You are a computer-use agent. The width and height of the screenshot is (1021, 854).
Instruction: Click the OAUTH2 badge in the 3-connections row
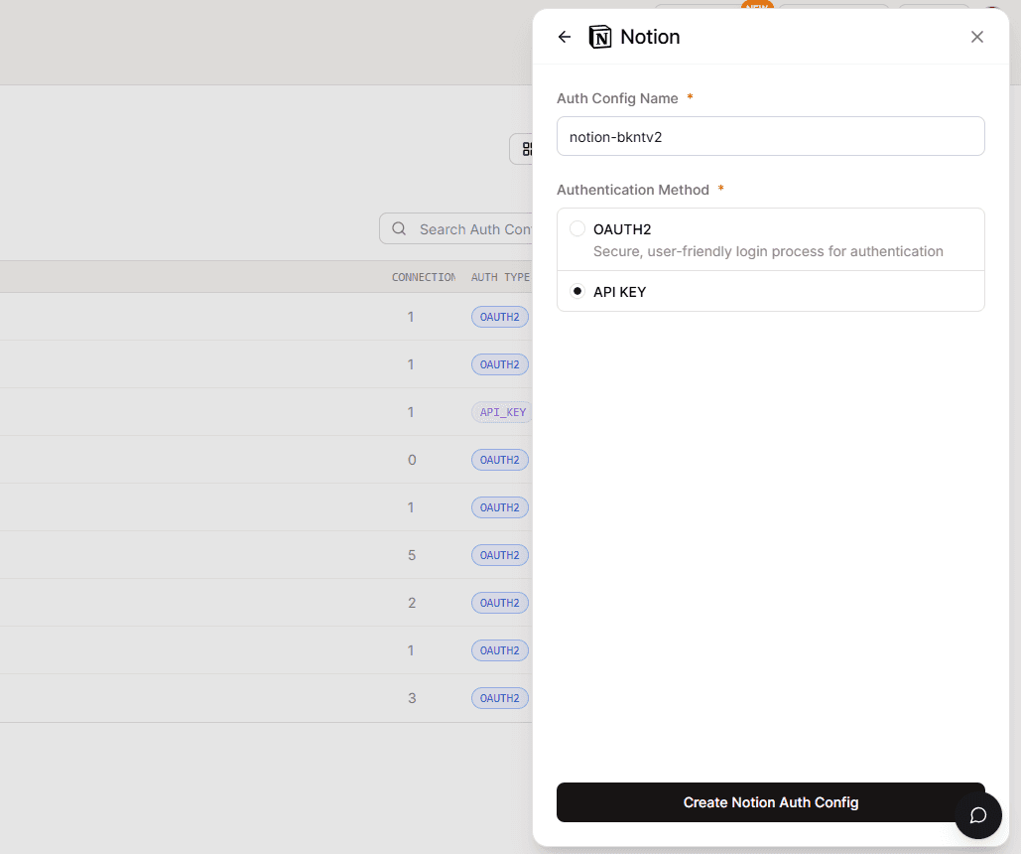(x=499, y=698)
